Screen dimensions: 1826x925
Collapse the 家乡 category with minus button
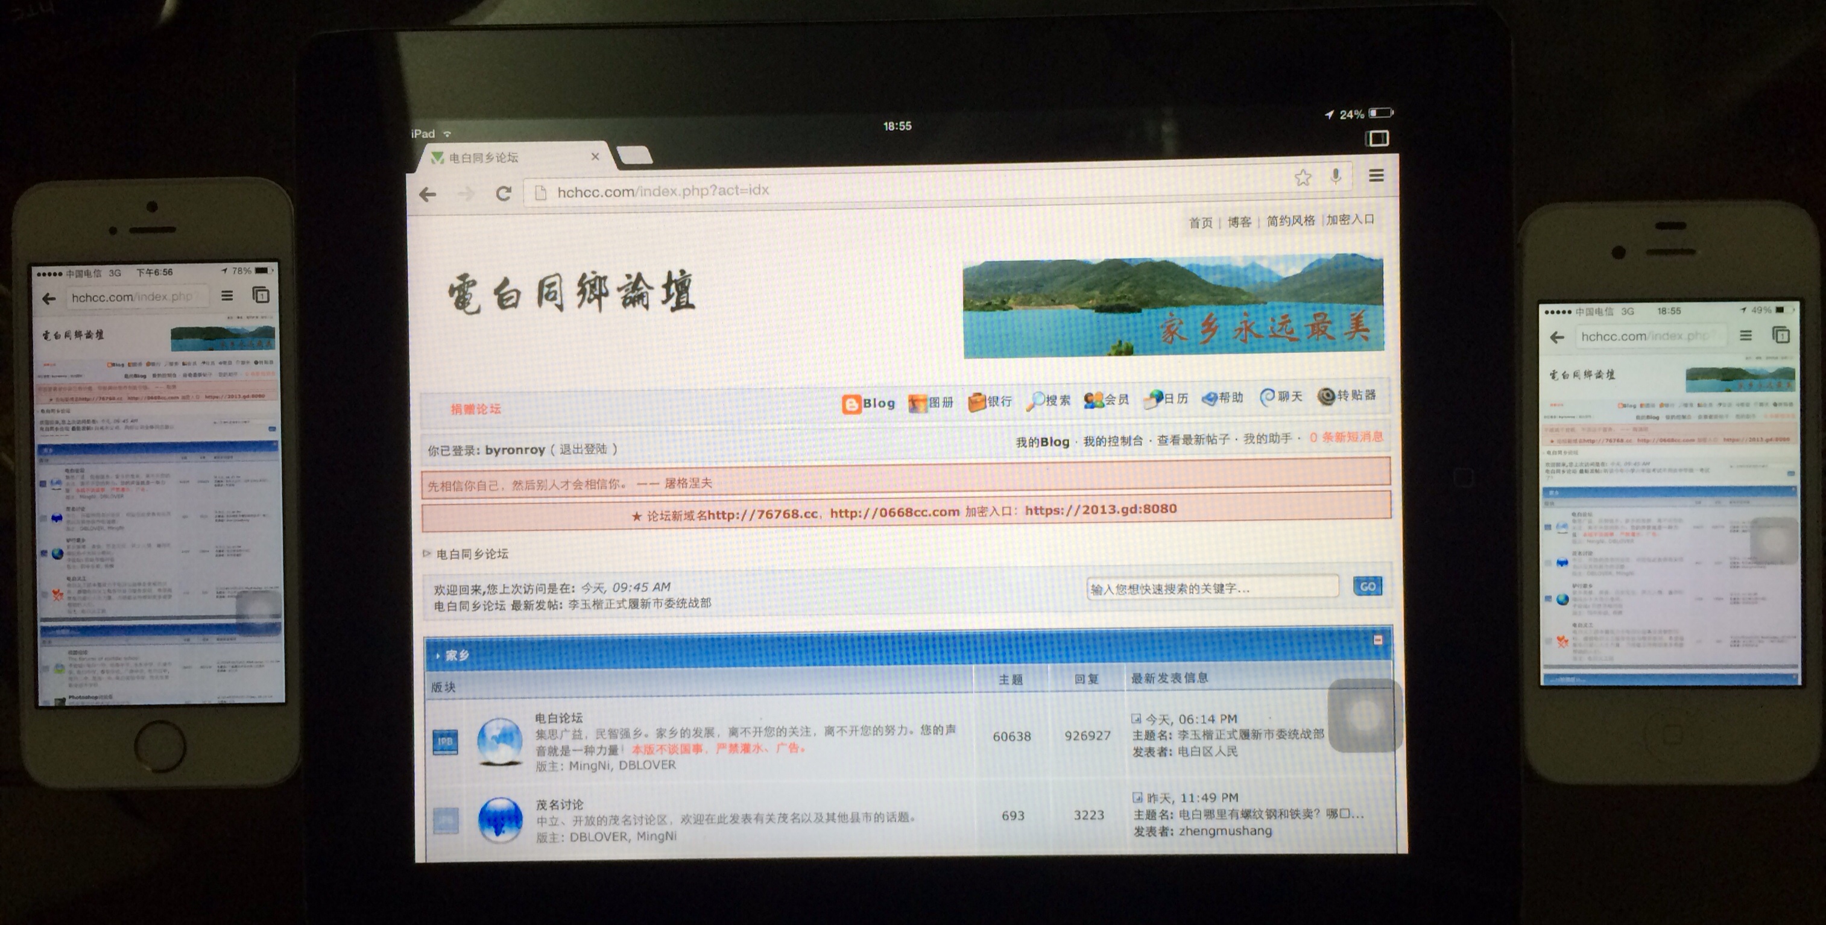click(1377, 640)
